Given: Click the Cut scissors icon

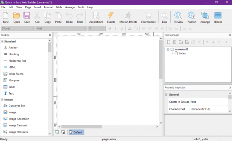Looking at the screenshot, I should coord(37,17).
